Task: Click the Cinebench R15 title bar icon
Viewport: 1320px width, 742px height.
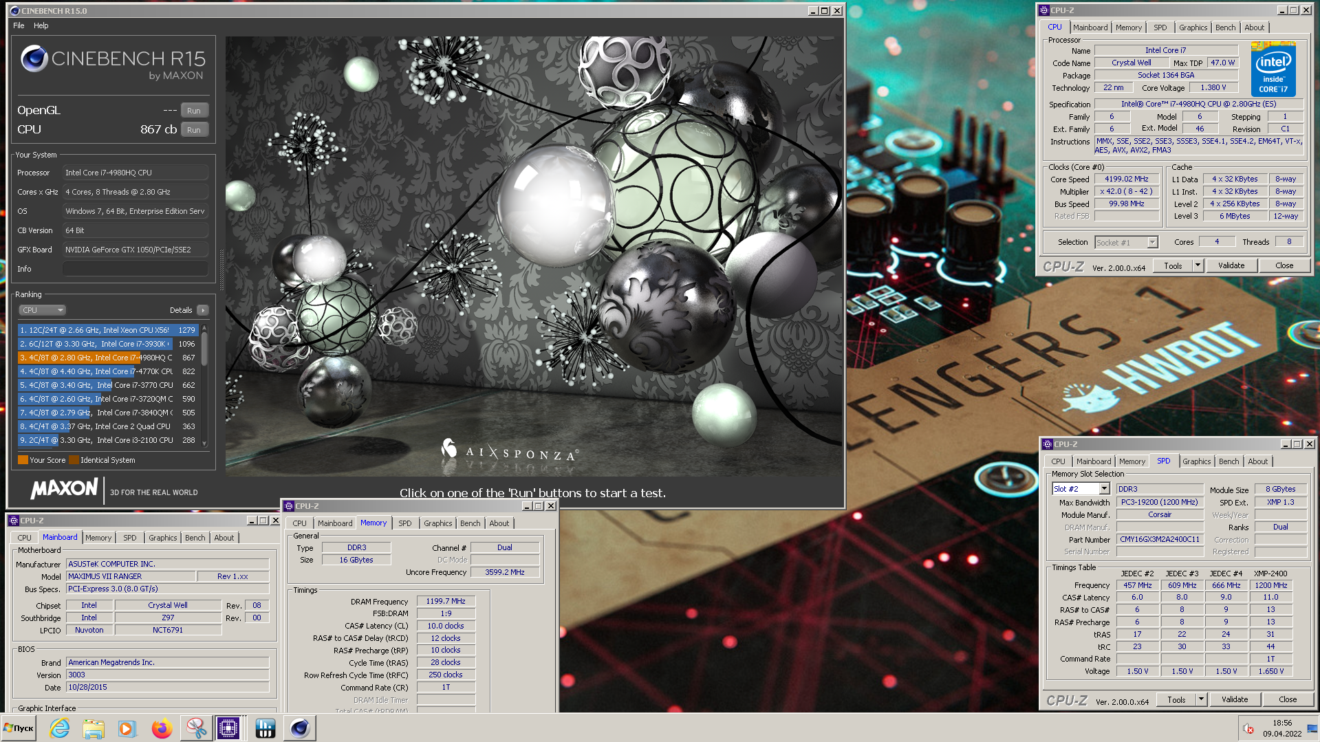Action: coord(14,10)
